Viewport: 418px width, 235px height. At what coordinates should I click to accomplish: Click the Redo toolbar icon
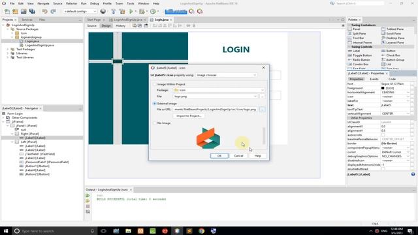click(53, 12)
